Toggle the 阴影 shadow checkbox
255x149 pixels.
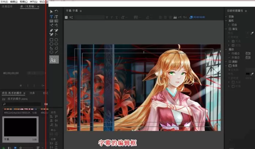(230, 62)
